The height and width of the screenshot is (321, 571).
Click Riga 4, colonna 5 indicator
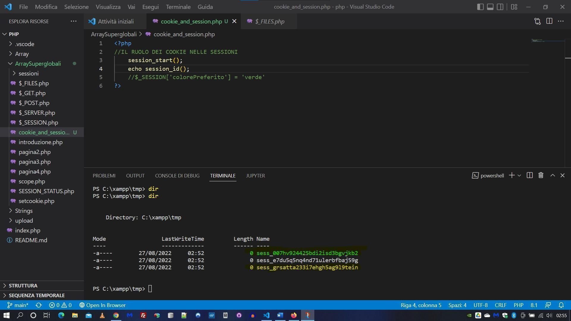click(421, 305)
